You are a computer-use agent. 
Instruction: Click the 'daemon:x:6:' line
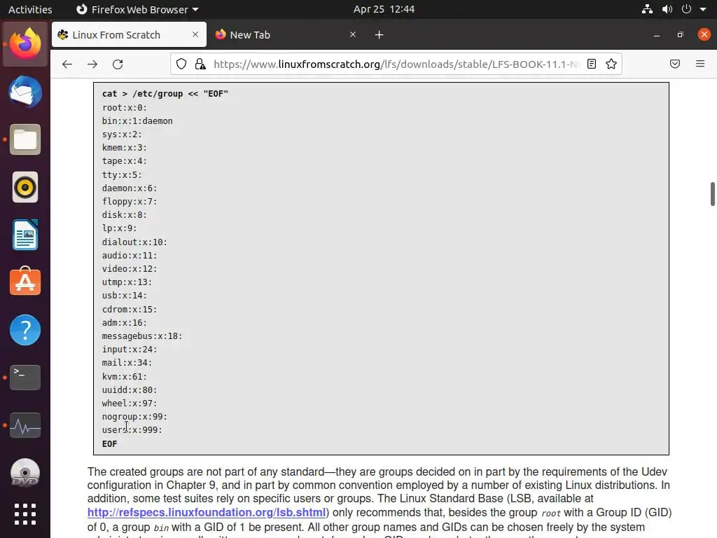coord(130,188)
